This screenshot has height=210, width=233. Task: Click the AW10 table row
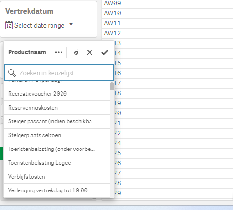pyautogui.click(x=167, y=13)
